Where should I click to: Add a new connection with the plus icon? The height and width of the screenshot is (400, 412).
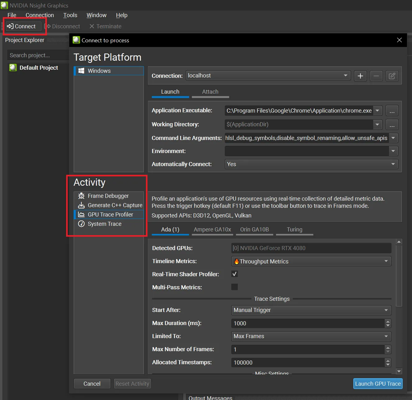coord(360,76)
